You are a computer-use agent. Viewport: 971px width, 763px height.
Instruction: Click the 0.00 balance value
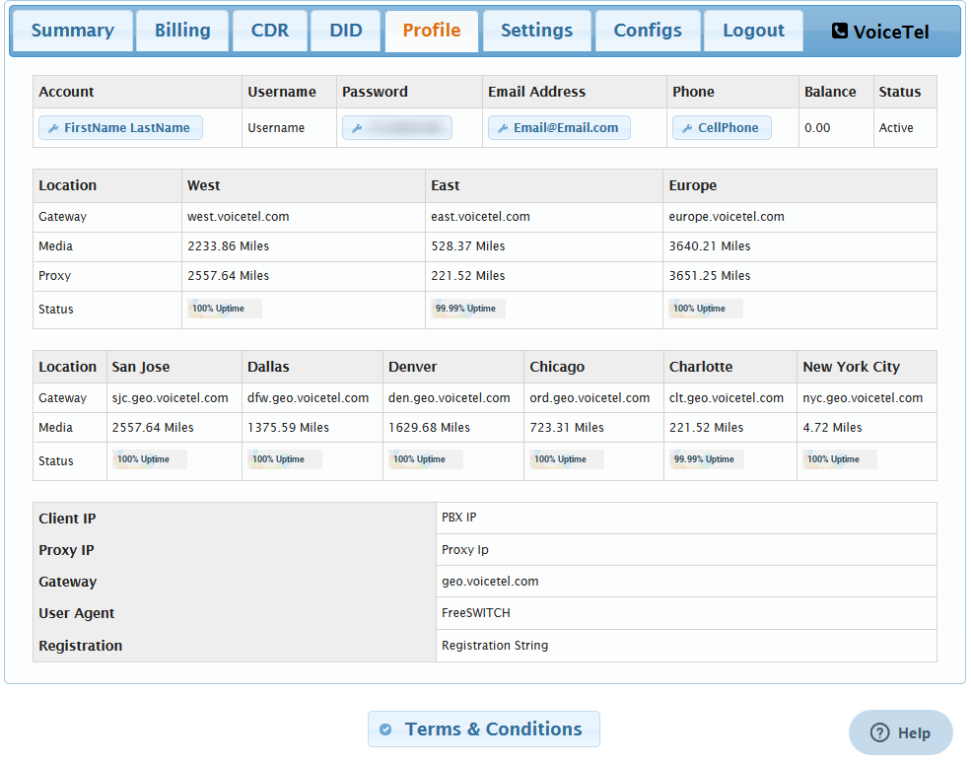pos(817,128)
